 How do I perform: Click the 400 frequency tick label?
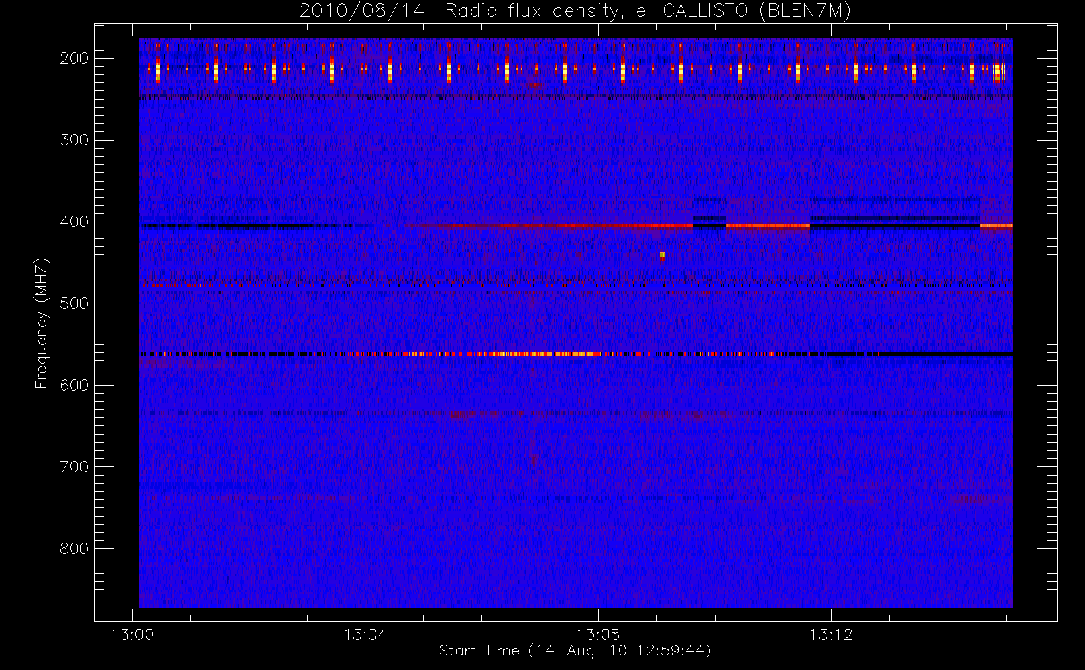coord(74,222)
